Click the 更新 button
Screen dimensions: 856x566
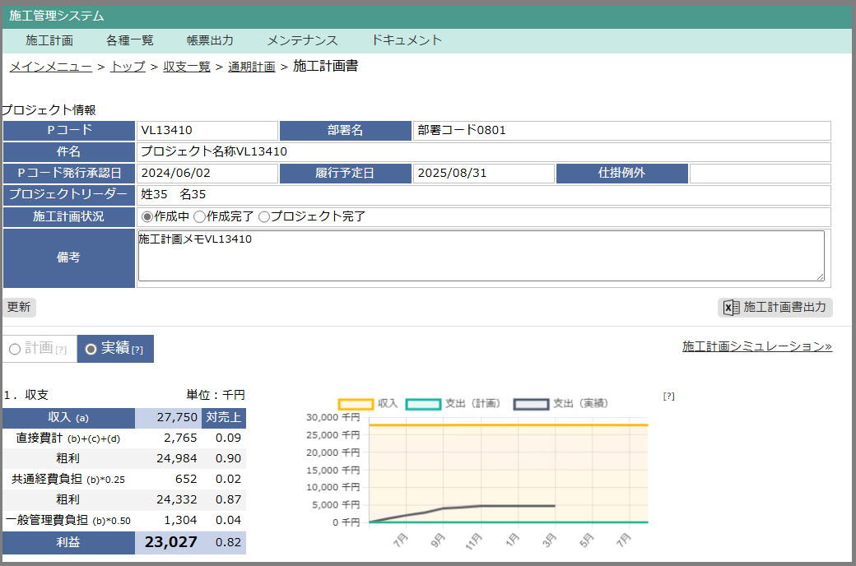pyautogui.click(x=19, y=308)
